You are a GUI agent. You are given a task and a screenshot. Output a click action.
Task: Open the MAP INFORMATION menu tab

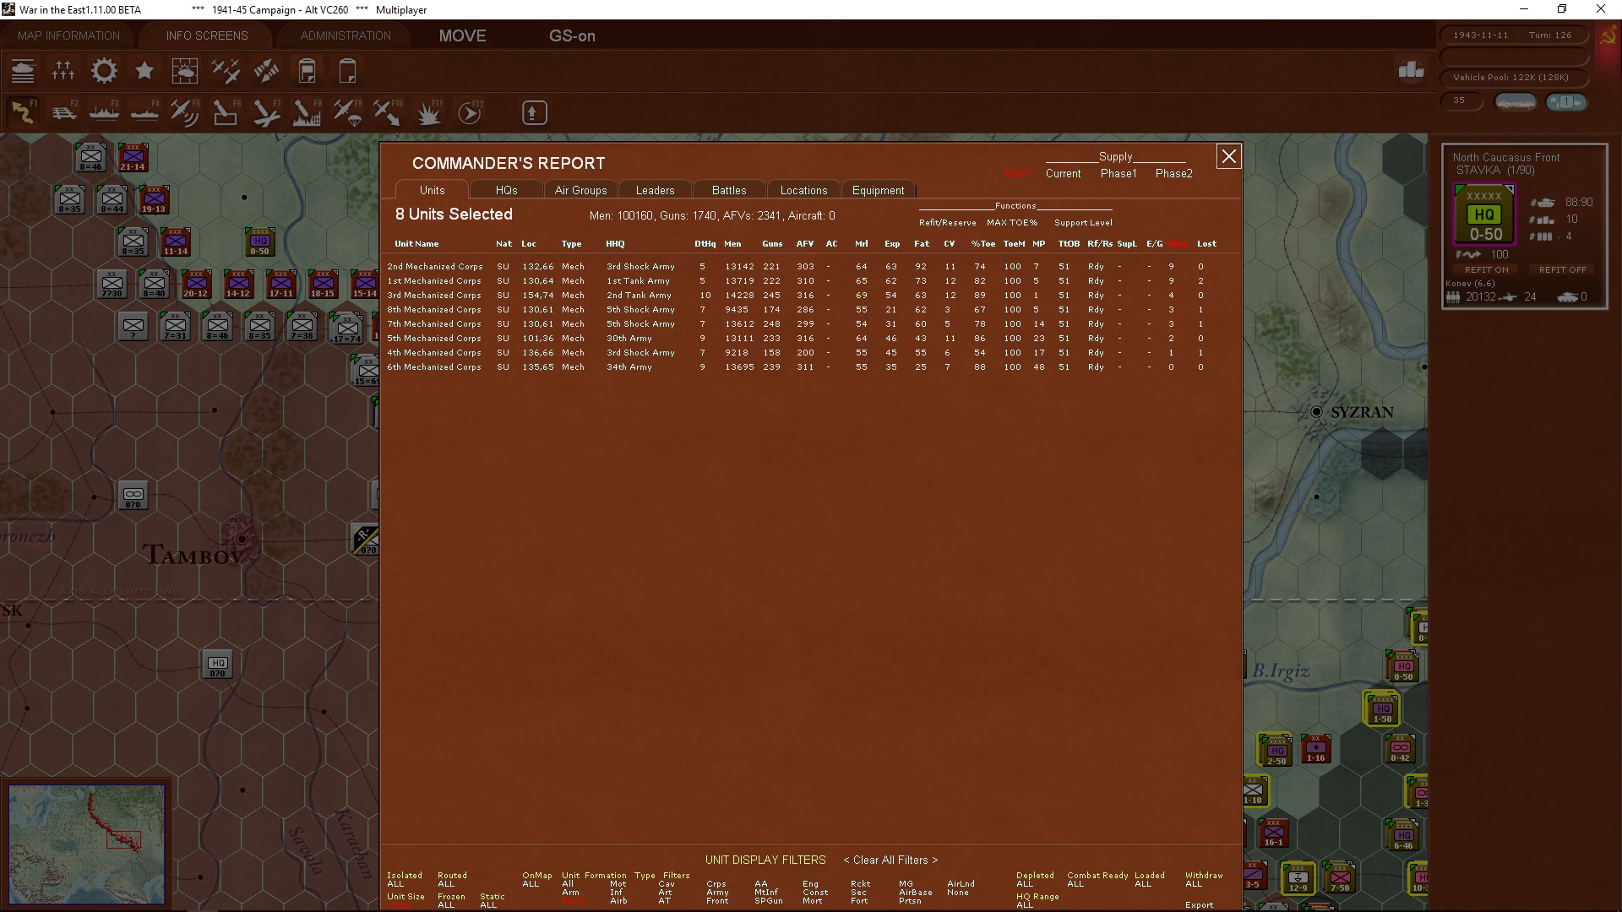68,35
